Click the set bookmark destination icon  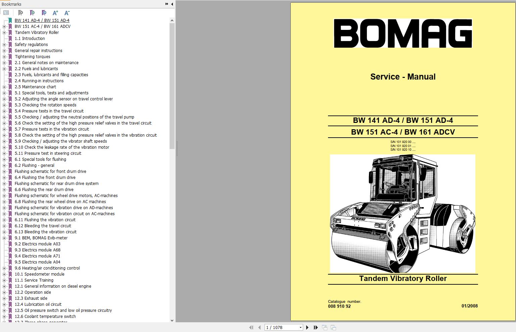click(44, 13)
